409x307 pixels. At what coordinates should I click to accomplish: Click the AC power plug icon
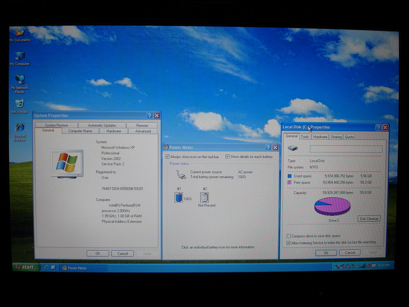pos(181,174)
